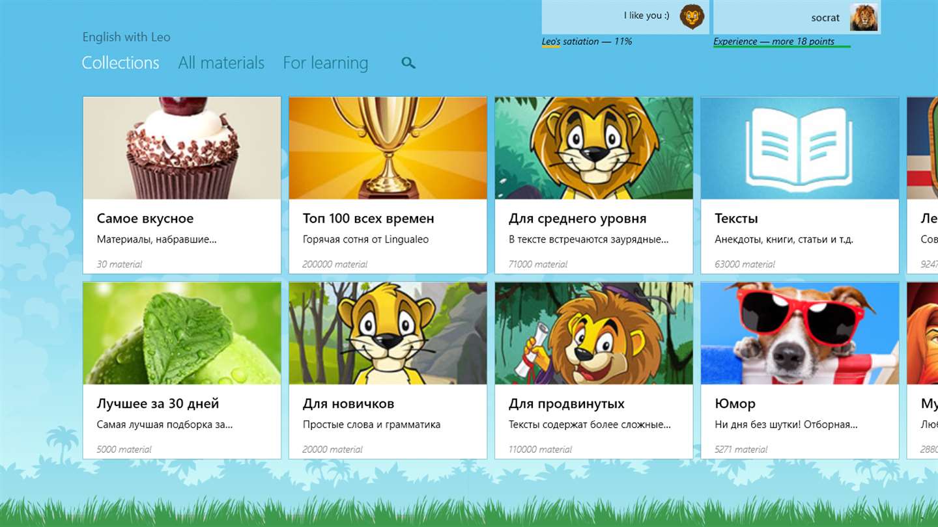Image resolution: width=938 pixels, height=527 pixels.
Task: Select the Для новичков title
Action: pyautogui.click(x=348, y=404)
